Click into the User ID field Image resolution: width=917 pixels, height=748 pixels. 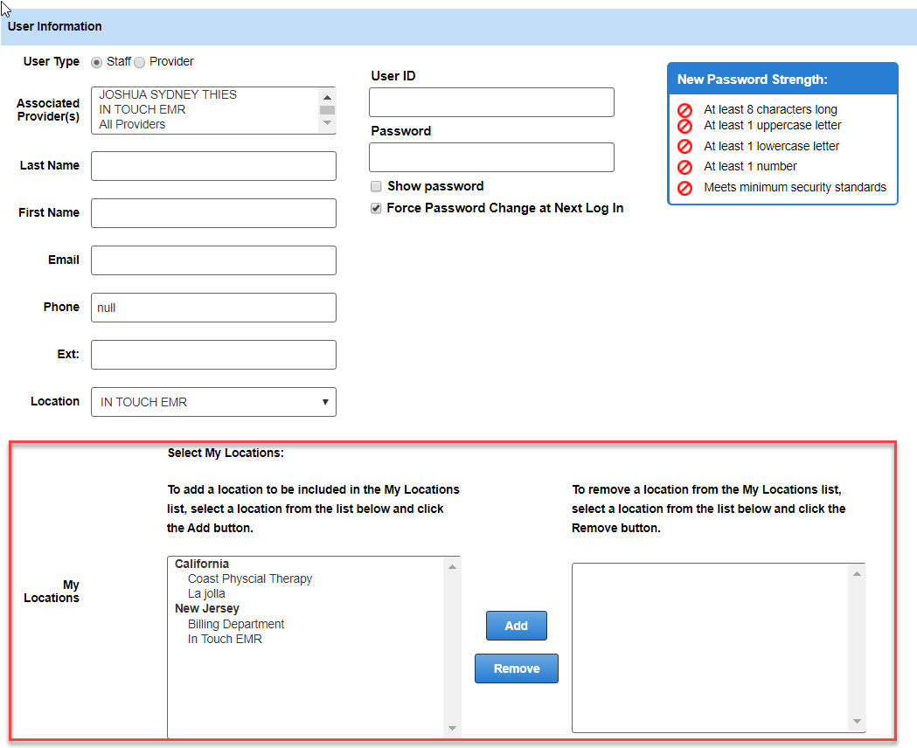(491, 102)
